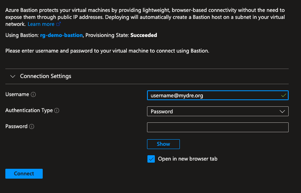
Task: Click into the empty Password input field
Action: point(218,127)
